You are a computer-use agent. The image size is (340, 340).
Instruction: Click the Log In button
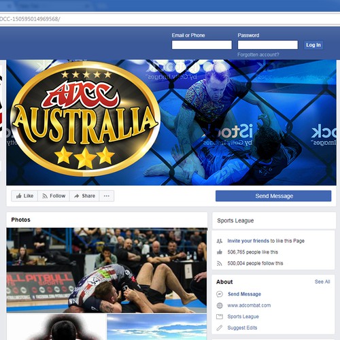(313, 45)
